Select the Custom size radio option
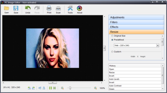167x93 pixels. click(x=112, y=52)
